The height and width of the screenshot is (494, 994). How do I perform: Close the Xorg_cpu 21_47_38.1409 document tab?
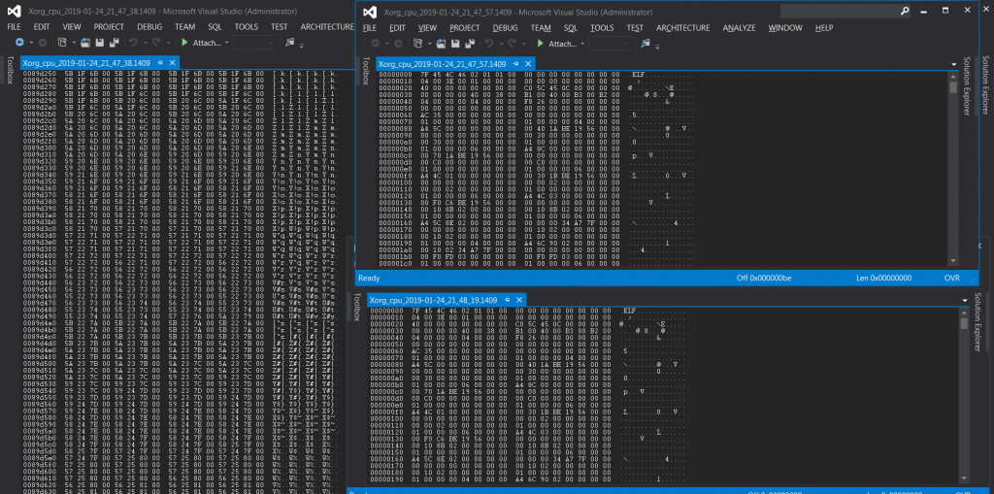tap(172, 63)
